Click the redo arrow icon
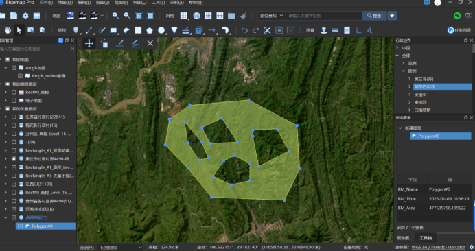Screen dimensions: 475x251 (255, 30)
